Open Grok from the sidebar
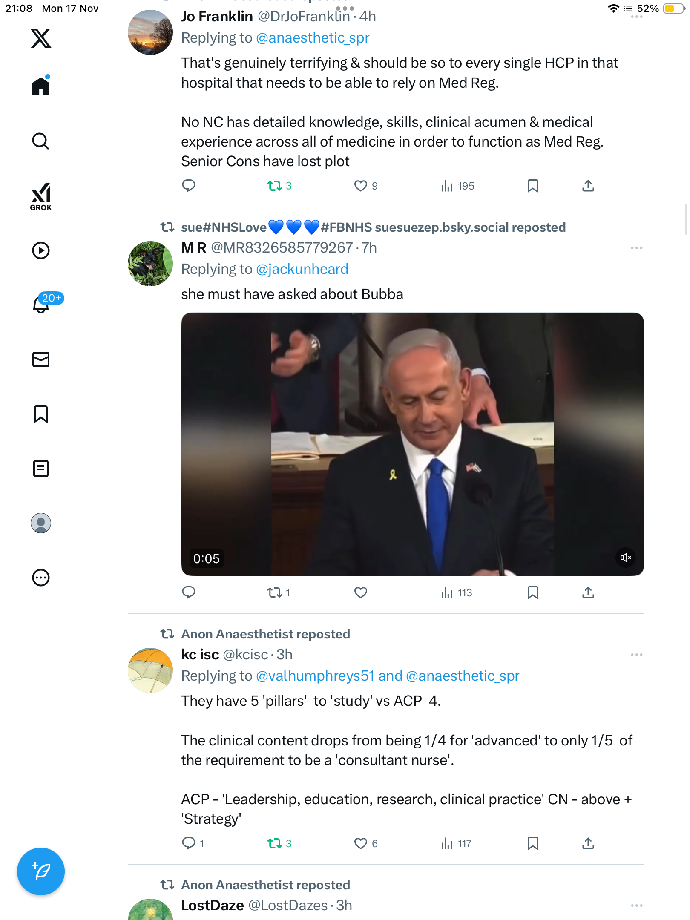 point(41,197)
